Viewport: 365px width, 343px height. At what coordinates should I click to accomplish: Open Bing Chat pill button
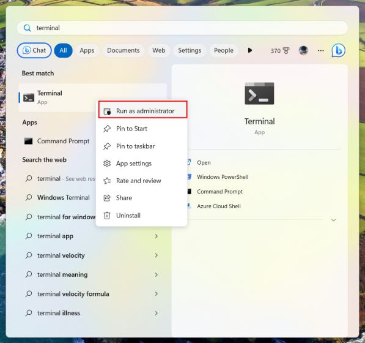34,50
